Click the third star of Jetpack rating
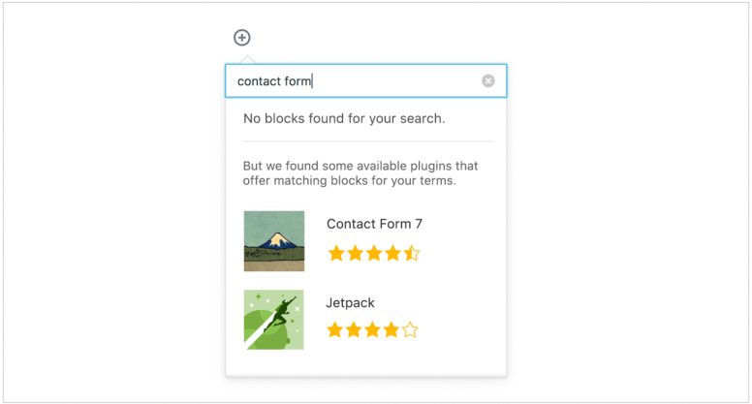The image size is (752, 404). point(372,329)
